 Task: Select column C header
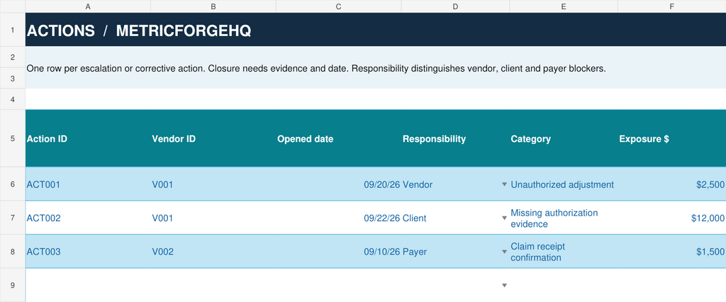[x=338, y=6]
